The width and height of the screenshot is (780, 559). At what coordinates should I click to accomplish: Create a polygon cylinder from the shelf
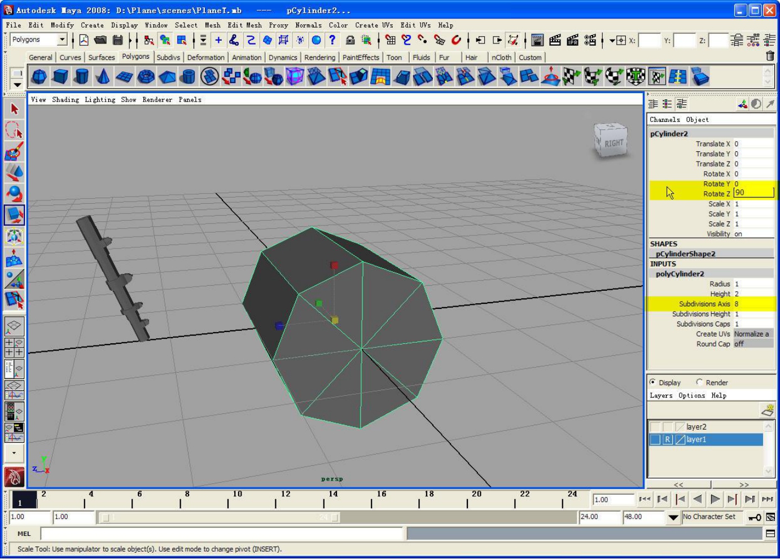(x=82, y=76)
